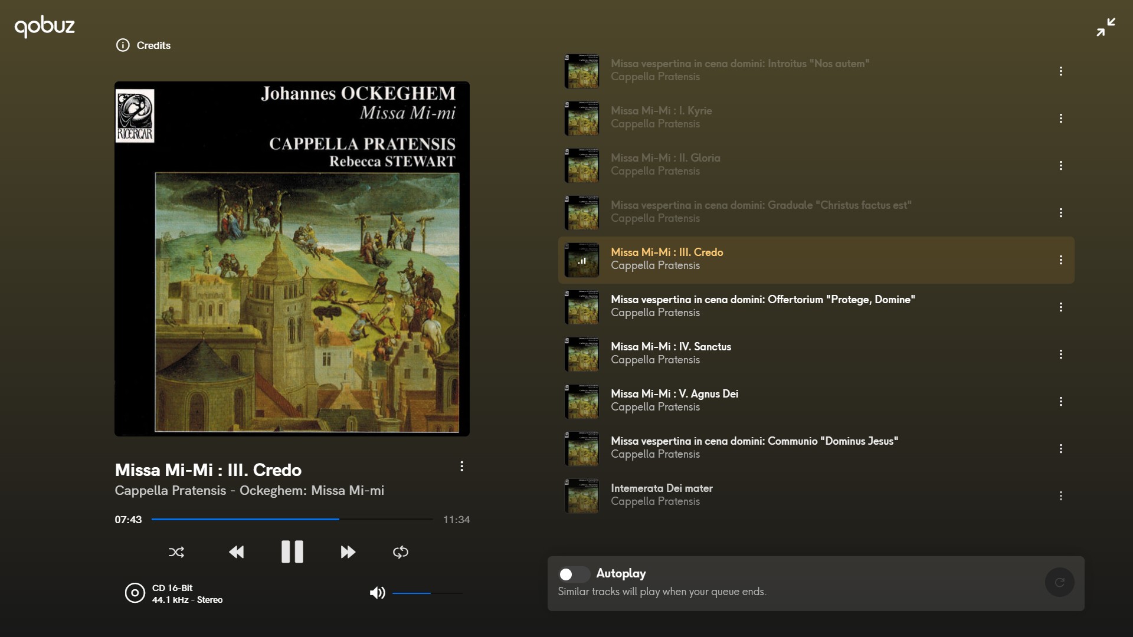
Task: Exit fullscreen player with collapse arrows
Action: click(1106, 27)
